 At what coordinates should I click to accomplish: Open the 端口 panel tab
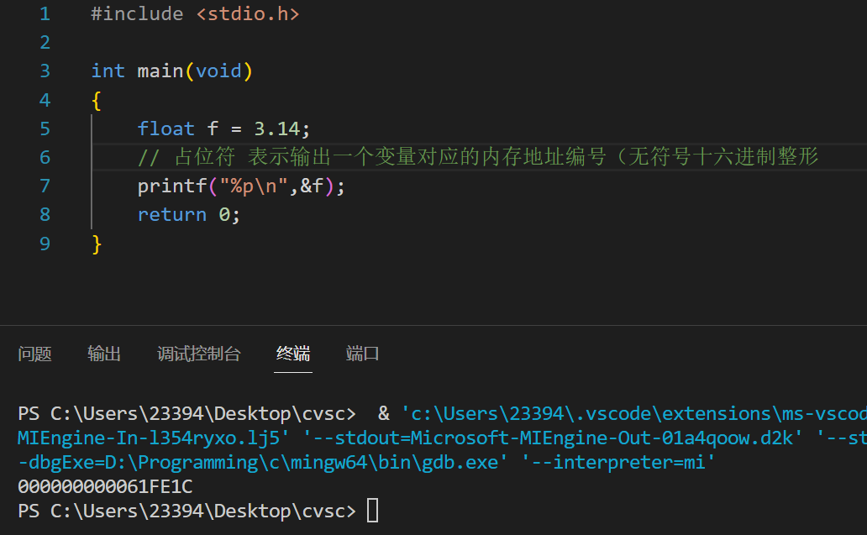pos(361,354)
